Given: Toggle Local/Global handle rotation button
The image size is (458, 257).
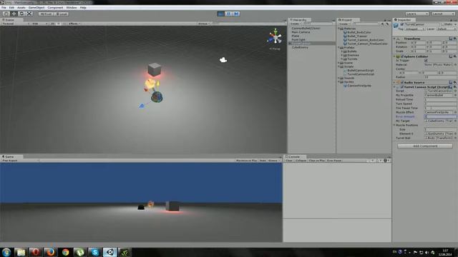Looking at the screenshot, I should [x=62, y=14].
